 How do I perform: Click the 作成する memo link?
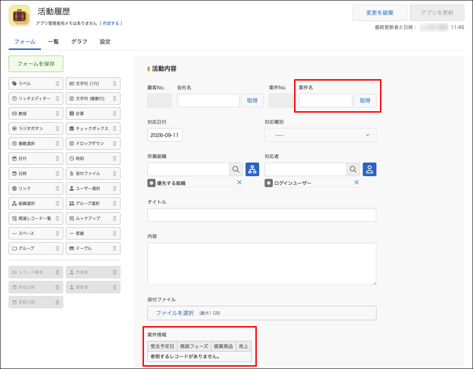[111, 23]
